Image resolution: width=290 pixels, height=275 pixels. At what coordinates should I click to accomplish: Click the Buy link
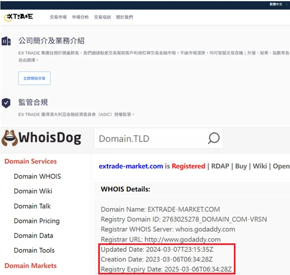241,166
